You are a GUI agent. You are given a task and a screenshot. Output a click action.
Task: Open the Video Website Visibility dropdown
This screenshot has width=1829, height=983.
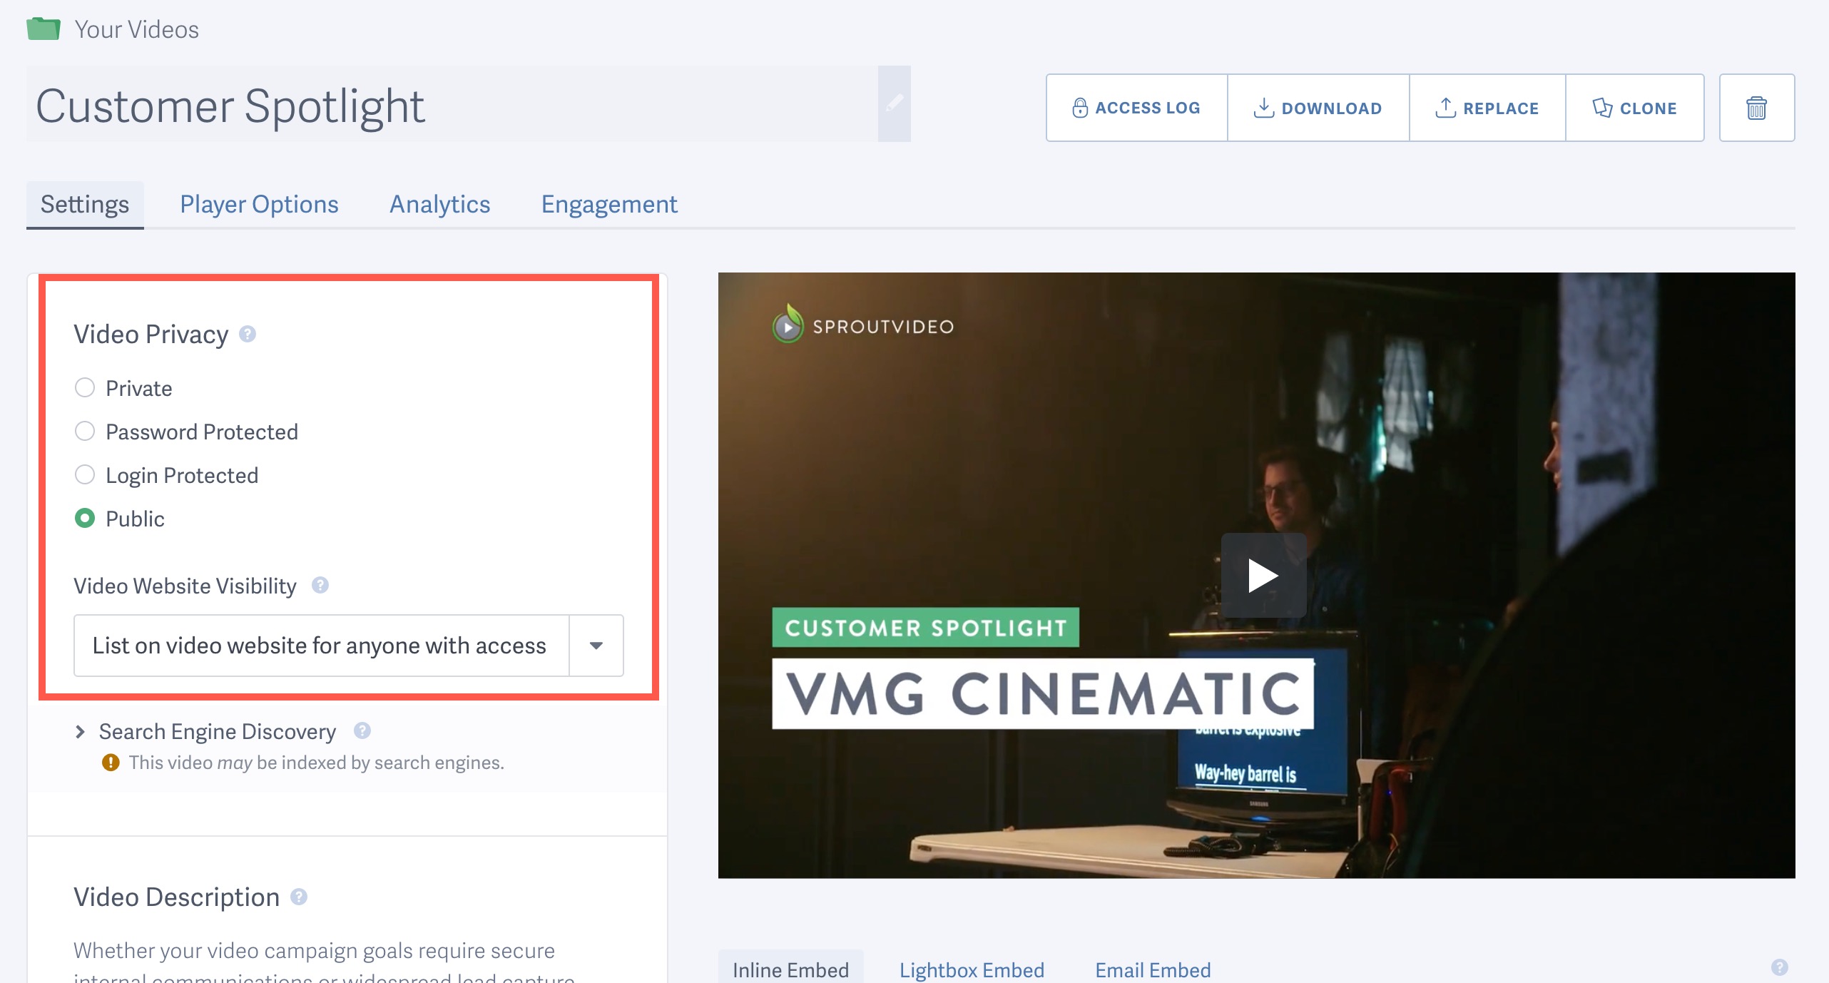[596, 646]
